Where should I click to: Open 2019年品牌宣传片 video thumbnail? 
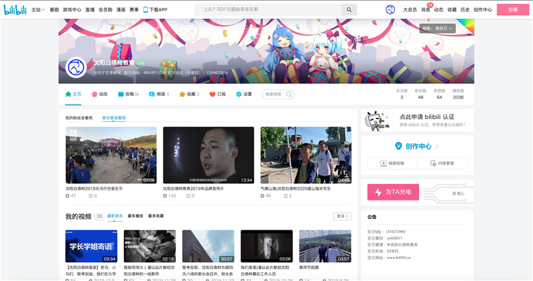point(209,155)
